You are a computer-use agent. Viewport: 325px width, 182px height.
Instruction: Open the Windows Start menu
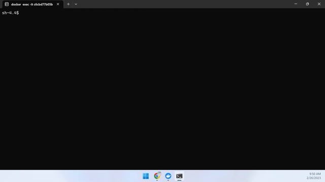click(146, 176)
